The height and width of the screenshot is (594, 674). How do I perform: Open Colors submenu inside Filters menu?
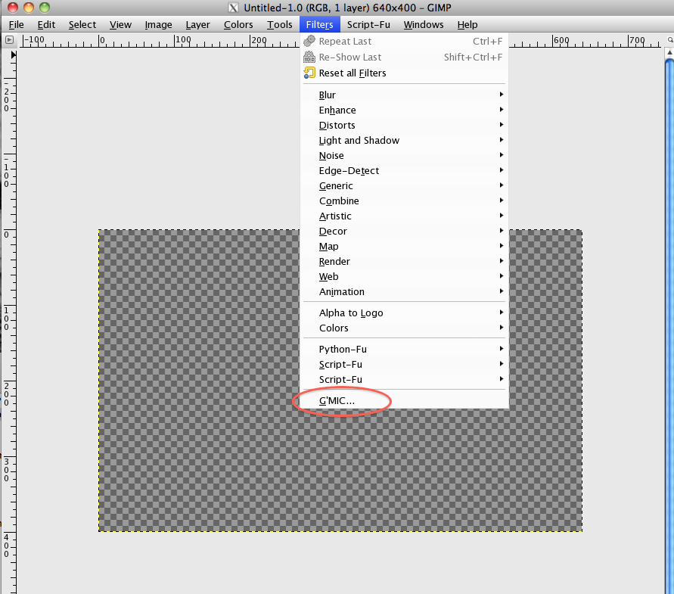point(404,328)
